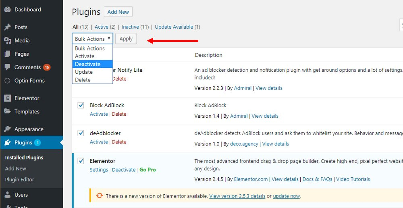Viewport: 403px width, 208px height.
Task: Activate the Block AdBlock plugin
Action: 99,114
